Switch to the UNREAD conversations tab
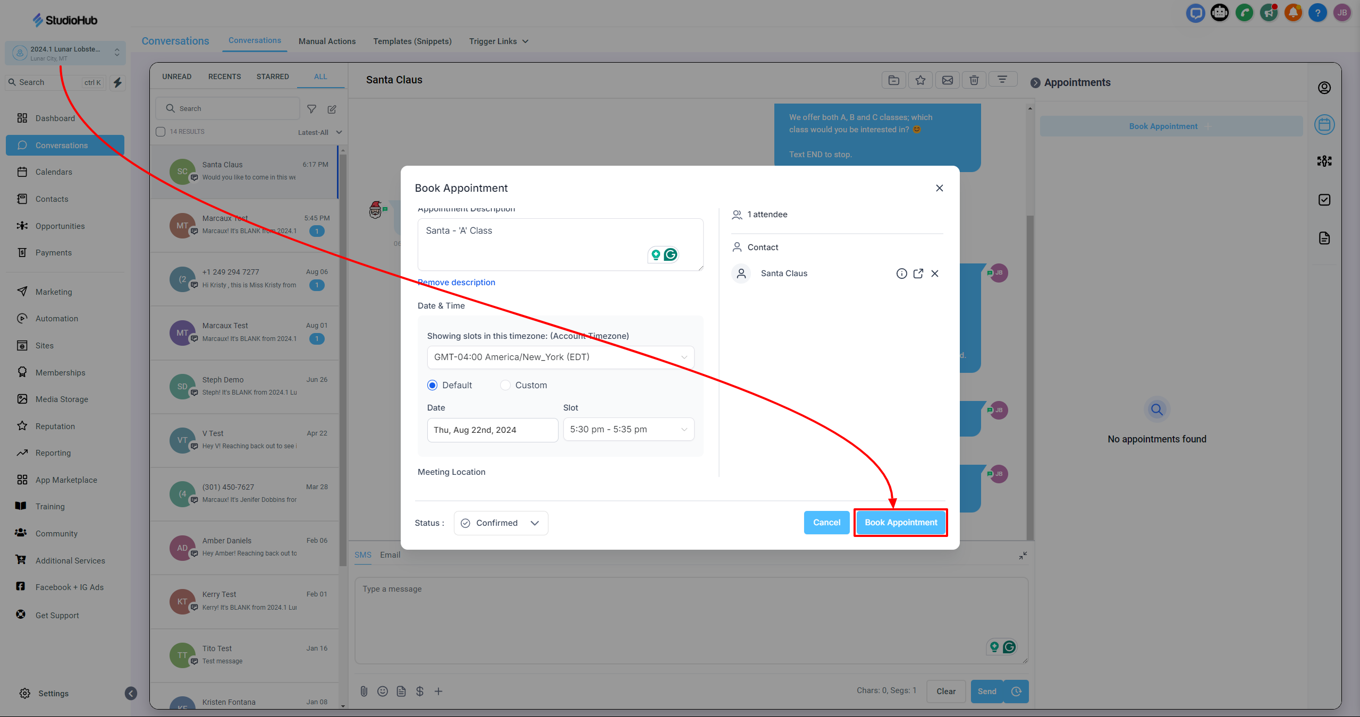Viewport: 1360px width, 717px height. (x=176, y=76)
